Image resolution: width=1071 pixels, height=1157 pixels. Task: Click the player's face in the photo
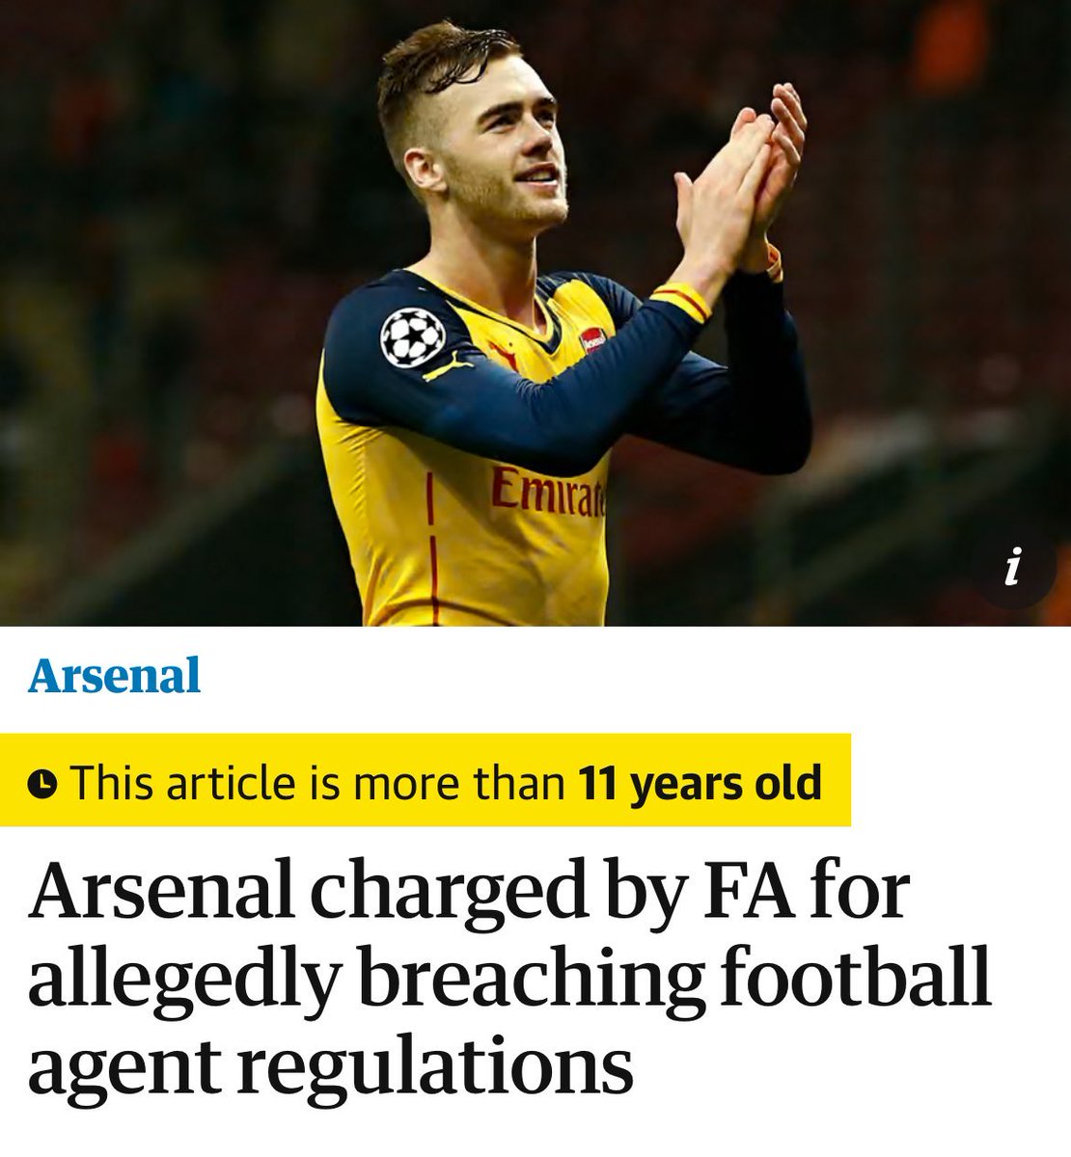(x=502, y=149)
